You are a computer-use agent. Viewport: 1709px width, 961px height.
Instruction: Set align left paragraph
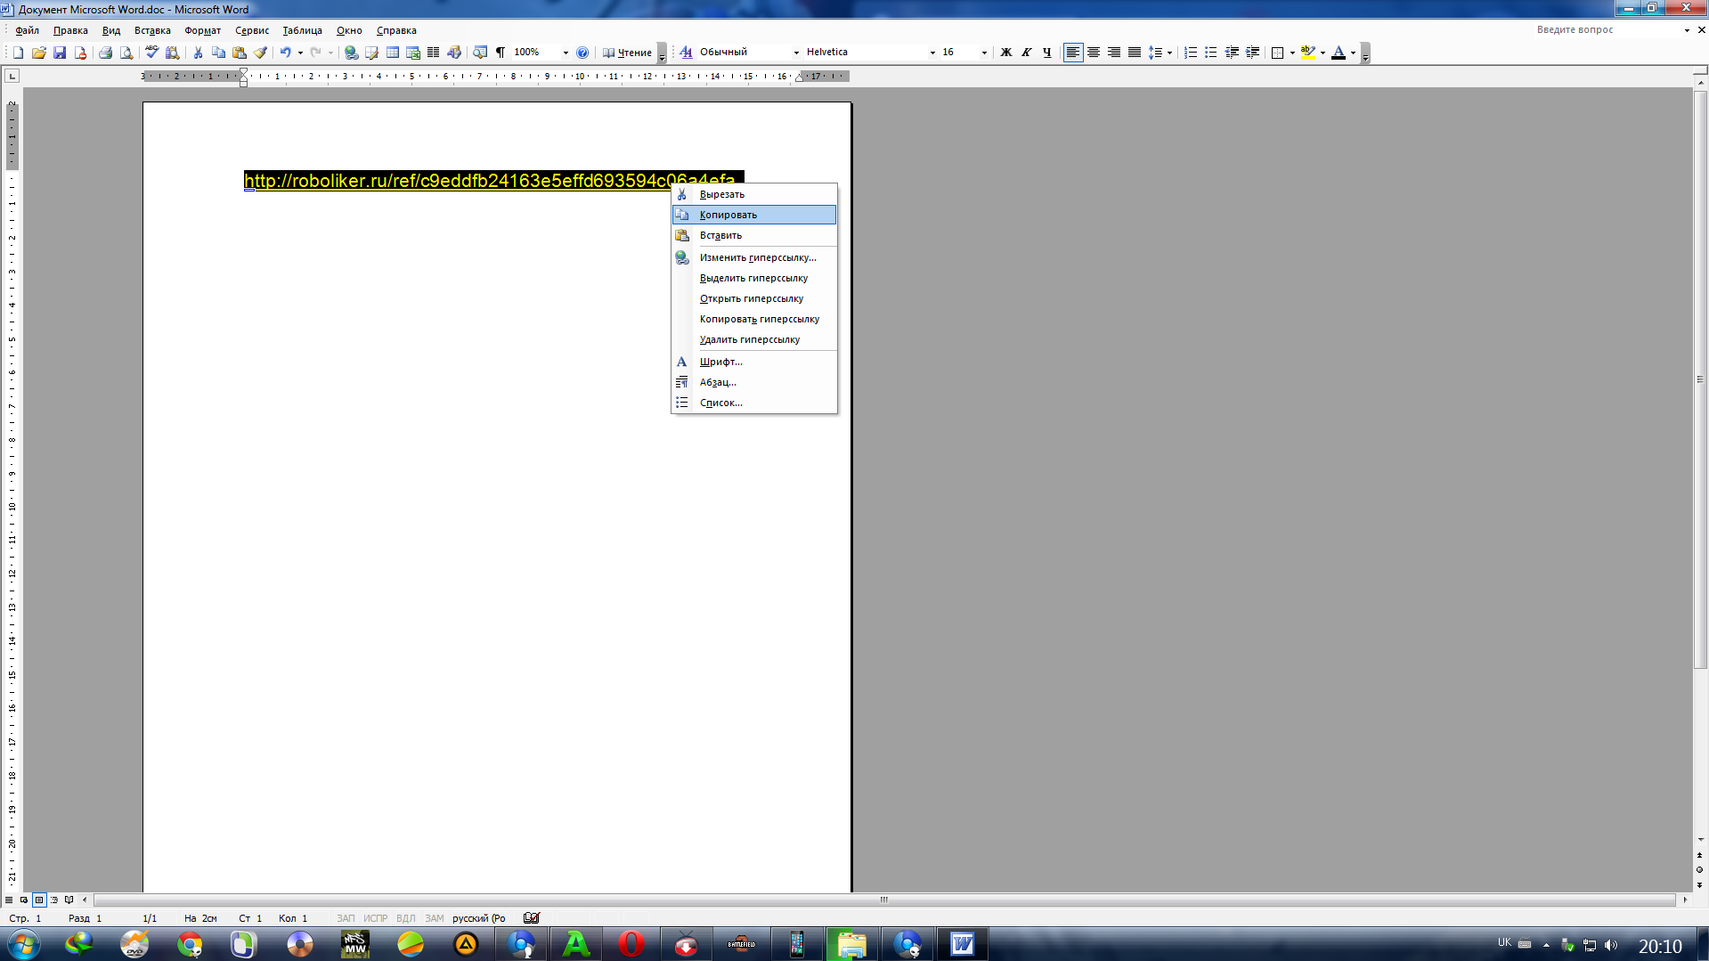click(x=1073, y=53)
